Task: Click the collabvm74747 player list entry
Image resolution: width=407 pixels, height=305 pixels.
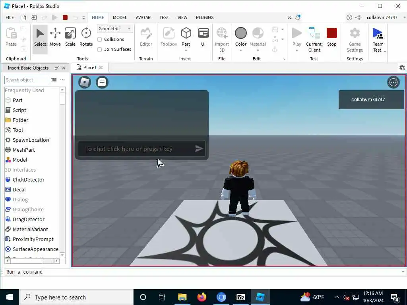Action: point(371,100)
